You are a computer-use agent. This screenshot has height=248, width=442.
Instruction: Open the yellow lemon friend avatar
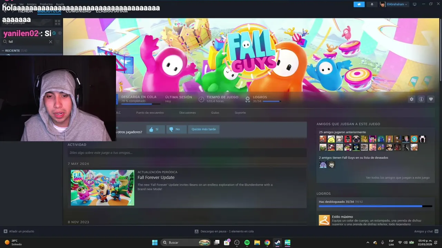(331, 139)
